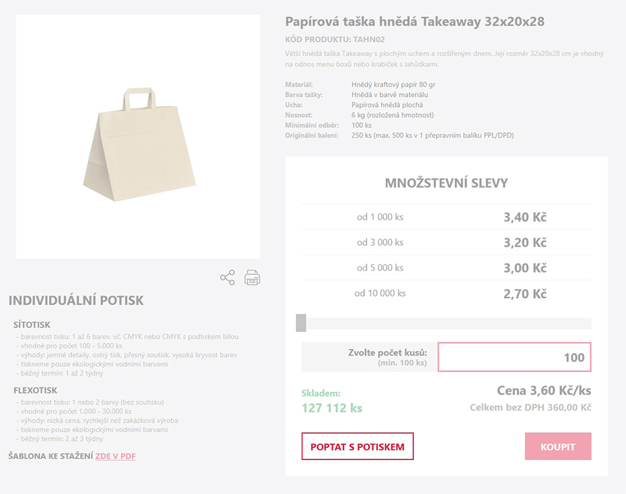Click the KÓD PRODUKTU TAHN02 text

click(335, 39)
